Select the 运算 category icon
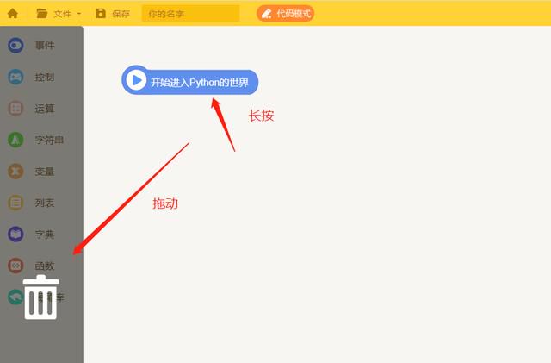 point(15,109)
